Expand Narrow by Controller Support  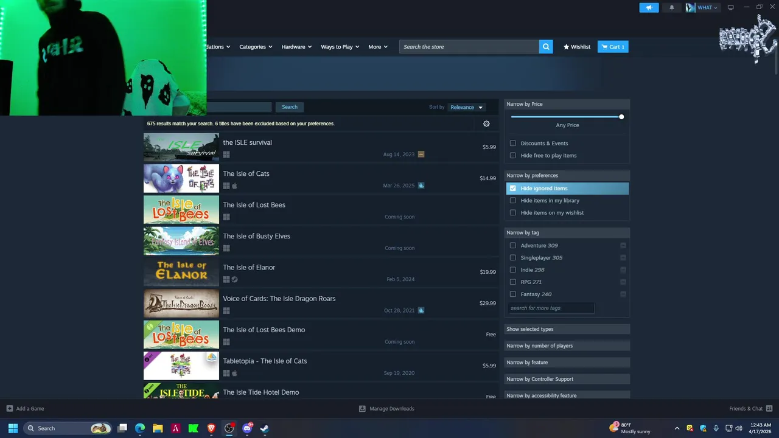tap(567, 379)
